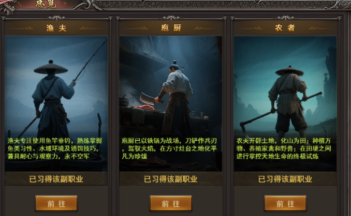Click 前往 button under 农者 card

point(285,203)
